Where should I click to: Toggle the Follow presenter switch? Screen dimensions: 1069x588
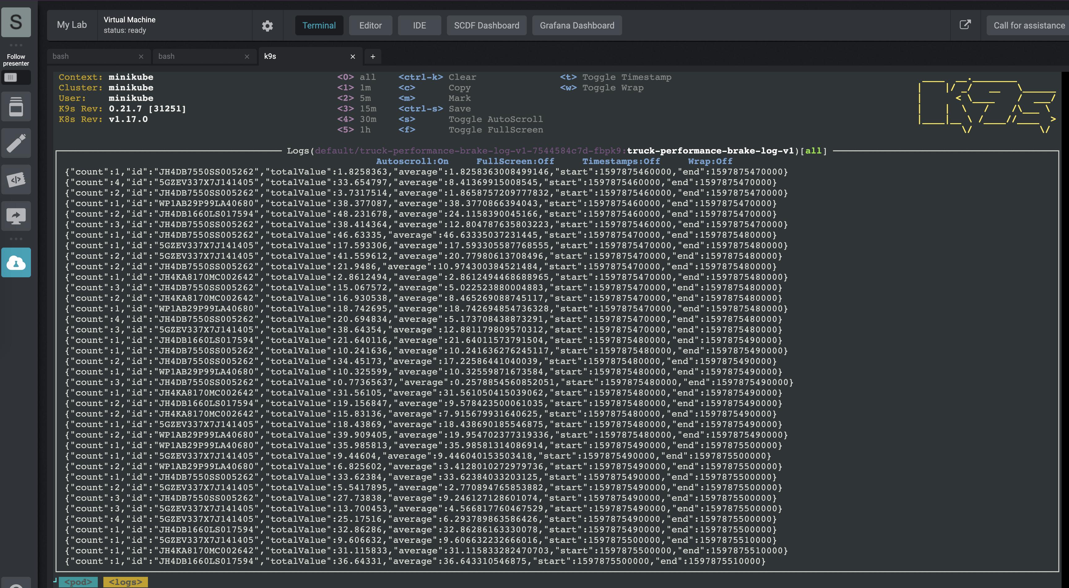click(x=16, y=78)
